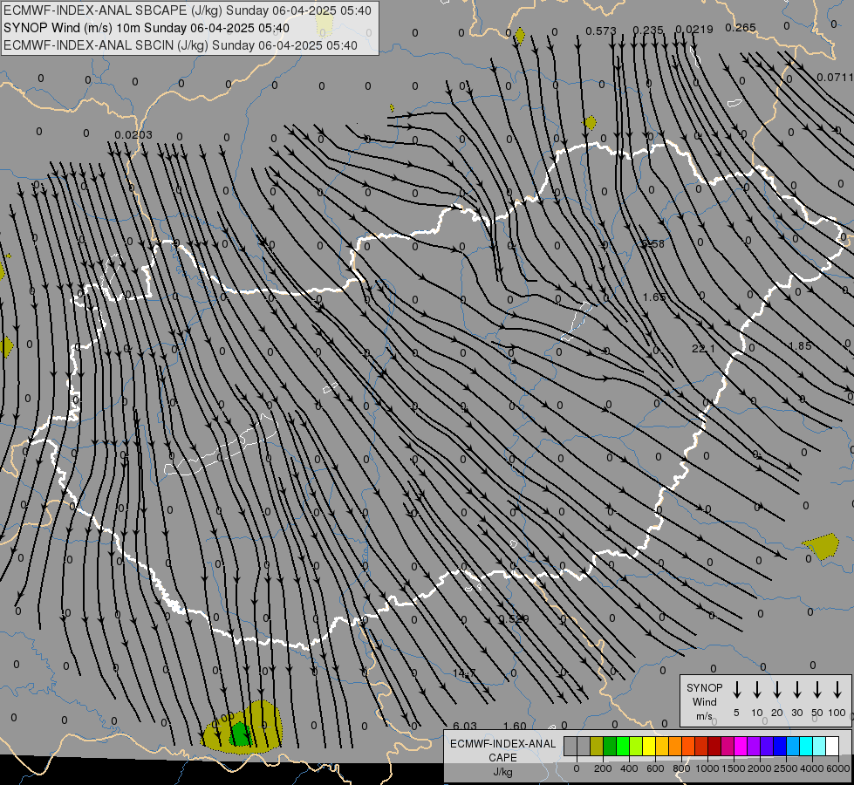854x785 pixels.
Task: Click the 0.0203 value on the map
Action: coord(133,134)
